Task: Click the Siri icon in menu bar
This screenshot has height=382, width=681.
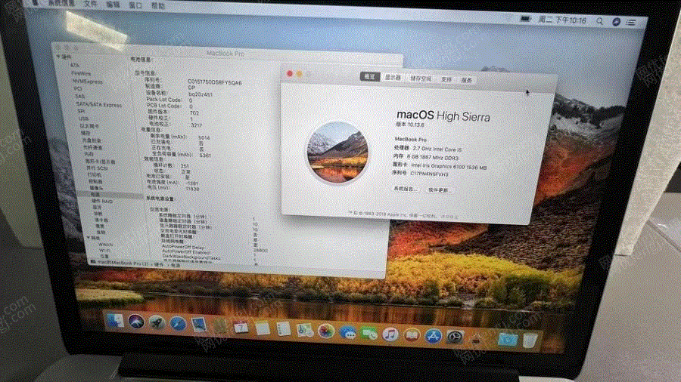Action: pos(616,22)
